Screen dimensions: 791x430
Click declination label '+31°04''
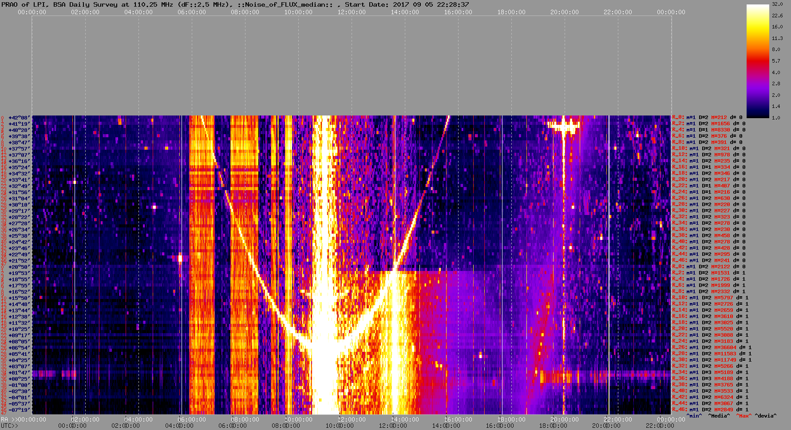19,199
